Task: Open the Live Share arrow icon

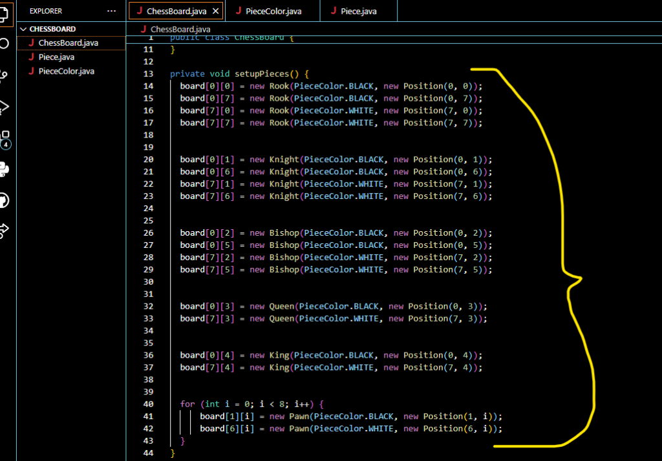Action: [x=4, y=229]
